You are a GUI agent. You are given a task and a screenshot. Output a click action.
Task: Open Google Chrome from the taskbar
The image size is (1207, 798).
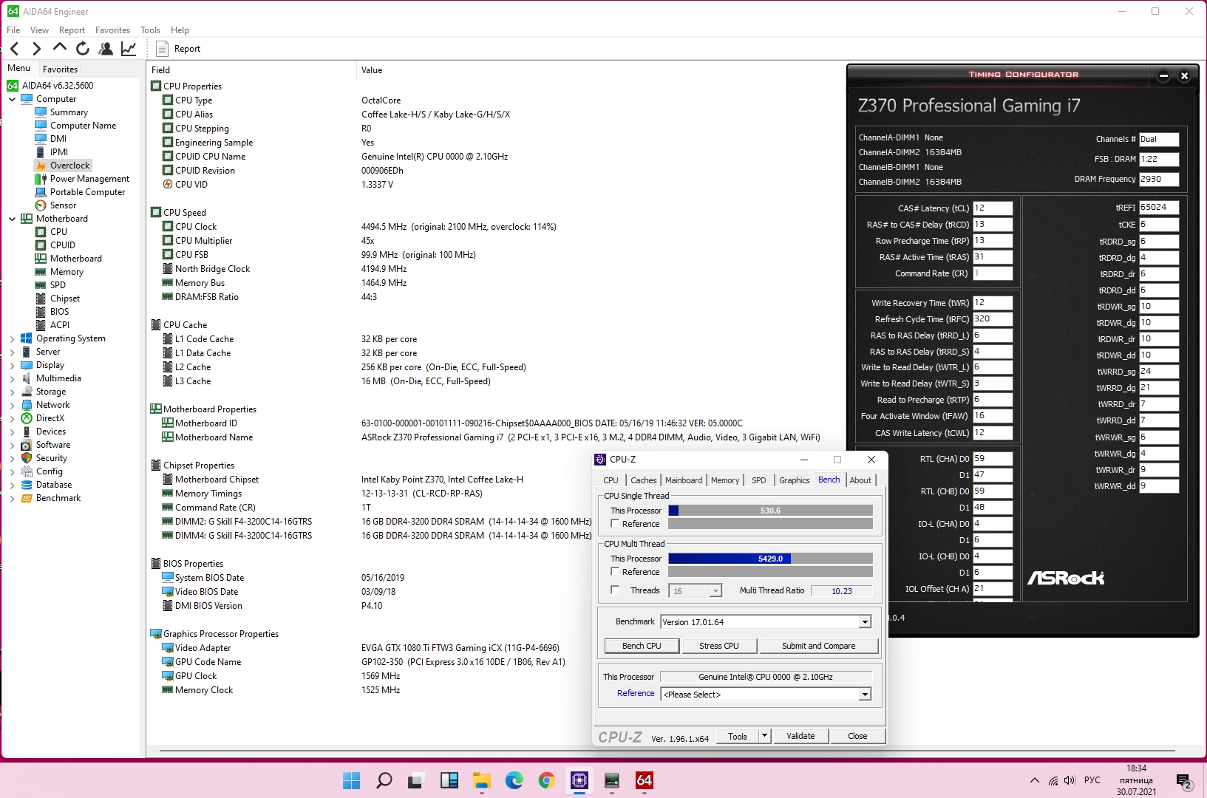click(x=547, y=780)
